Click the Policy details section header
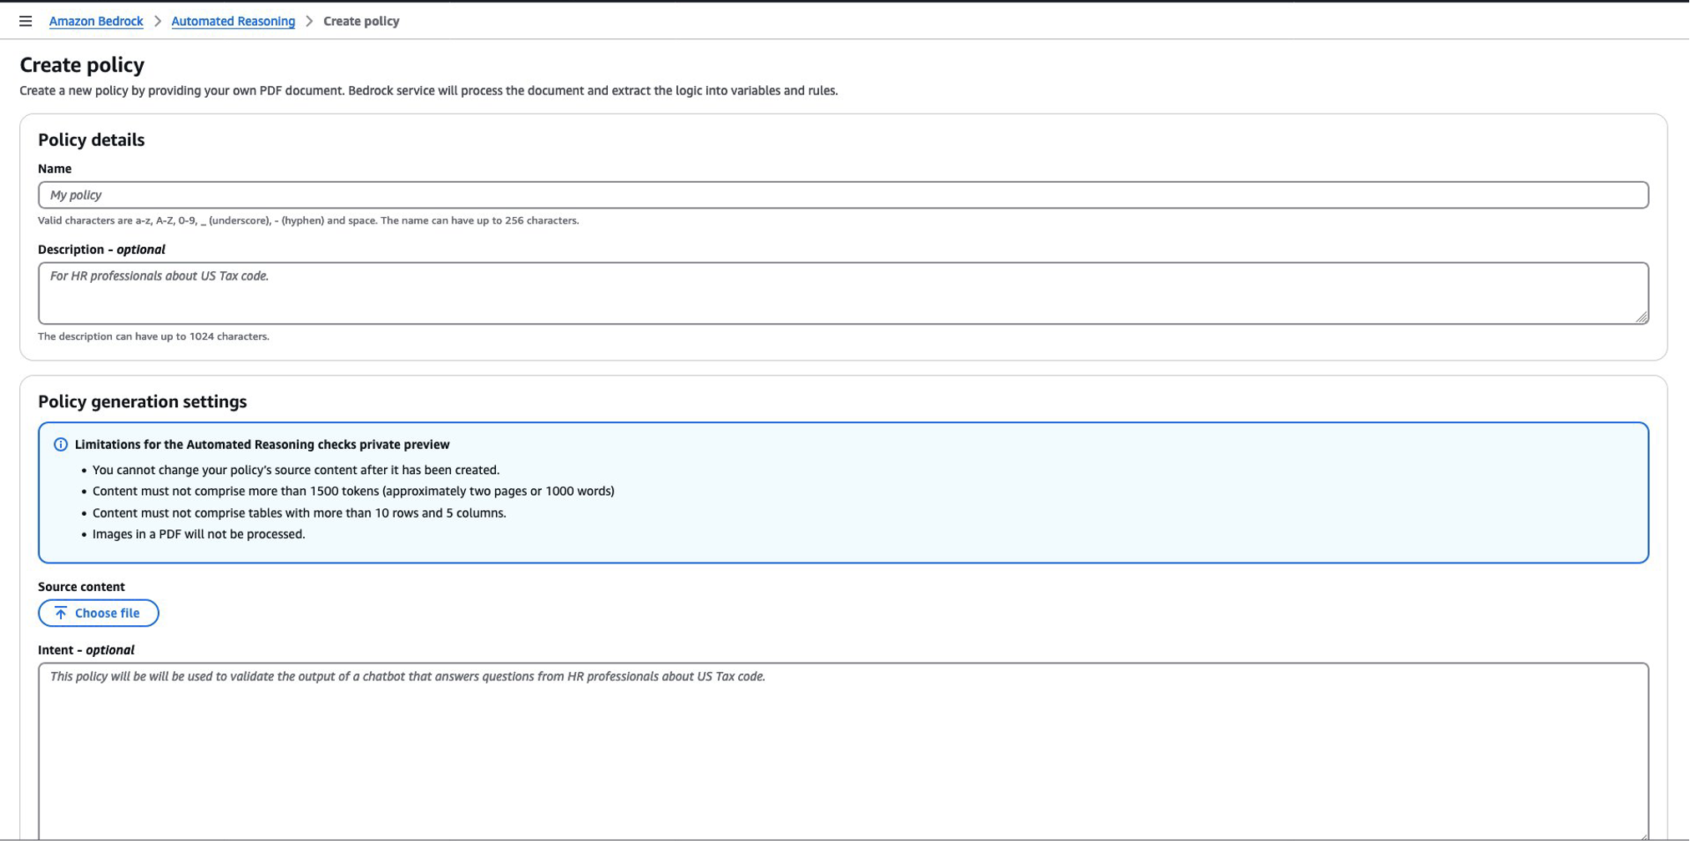Image resolution: width=1690 pixels, height=843 pixels. 91,139
